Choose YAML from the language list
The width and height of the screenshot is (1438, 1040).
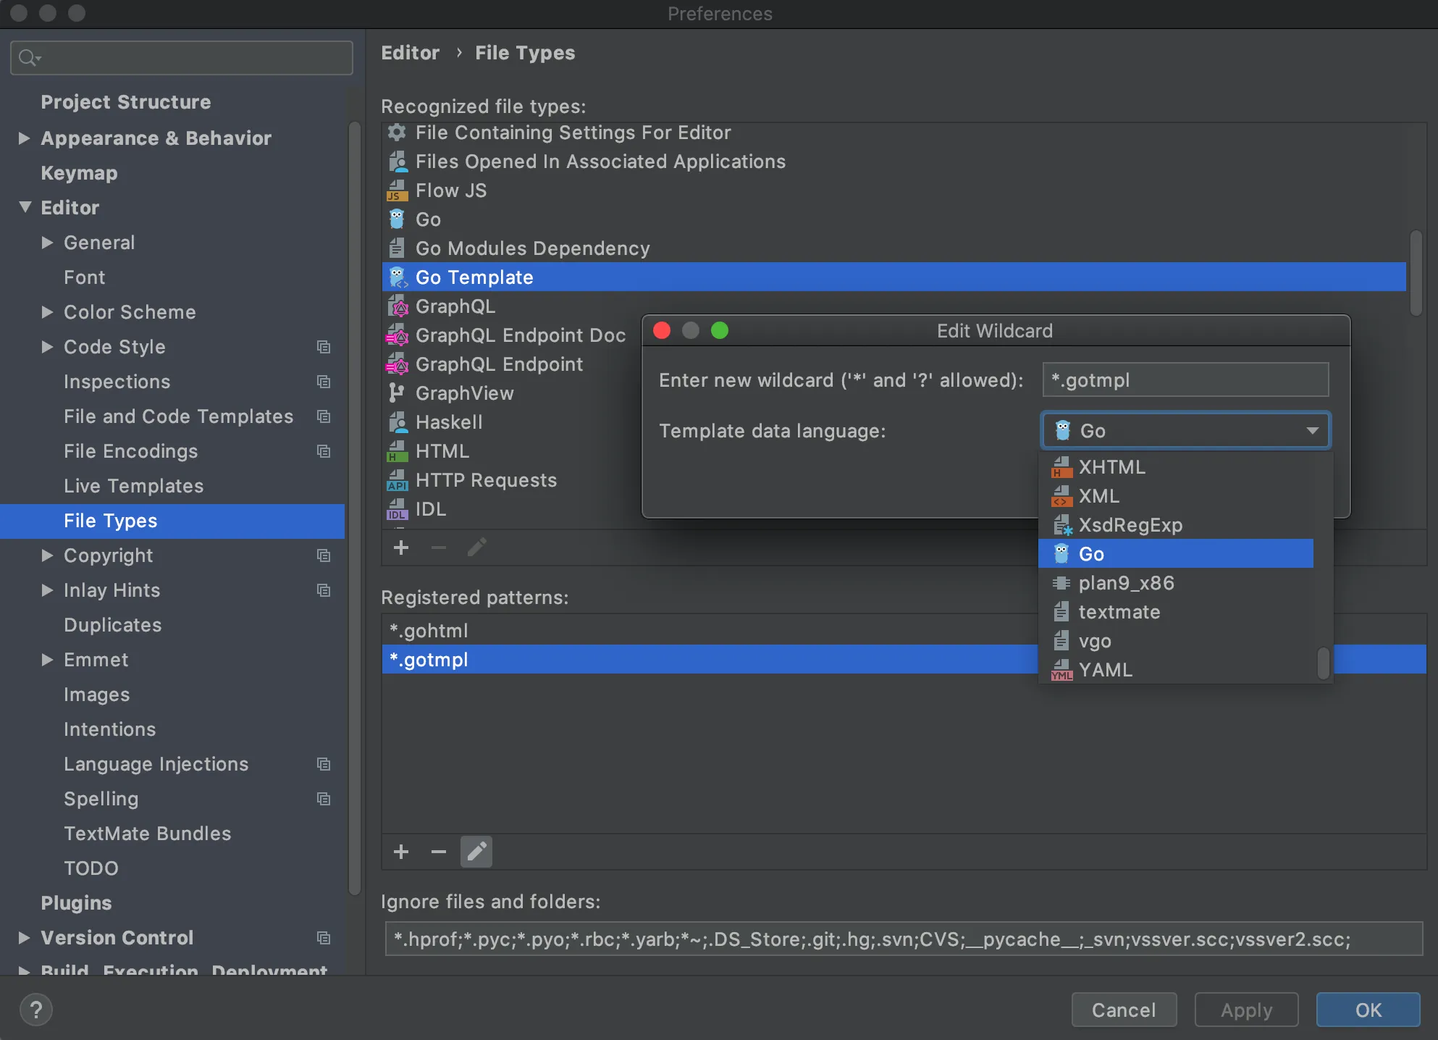point(1105,670)
